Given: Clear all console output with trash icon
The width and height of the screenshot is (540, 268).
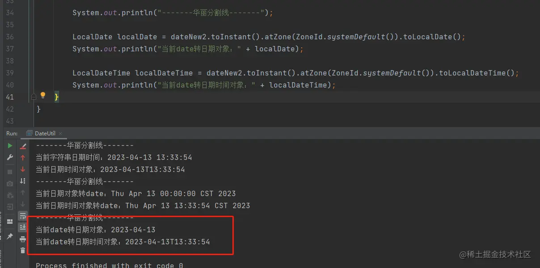Looking at the screenshot, I should pos(23,251).
